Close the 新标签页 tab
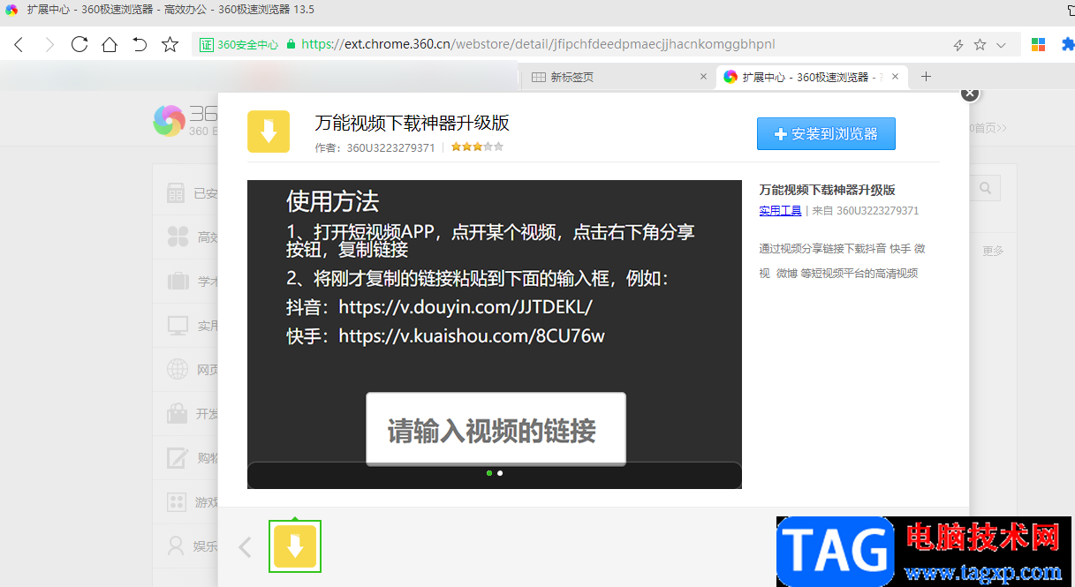The width and height of the screenshot is (1075, 587). pos(704,77)
